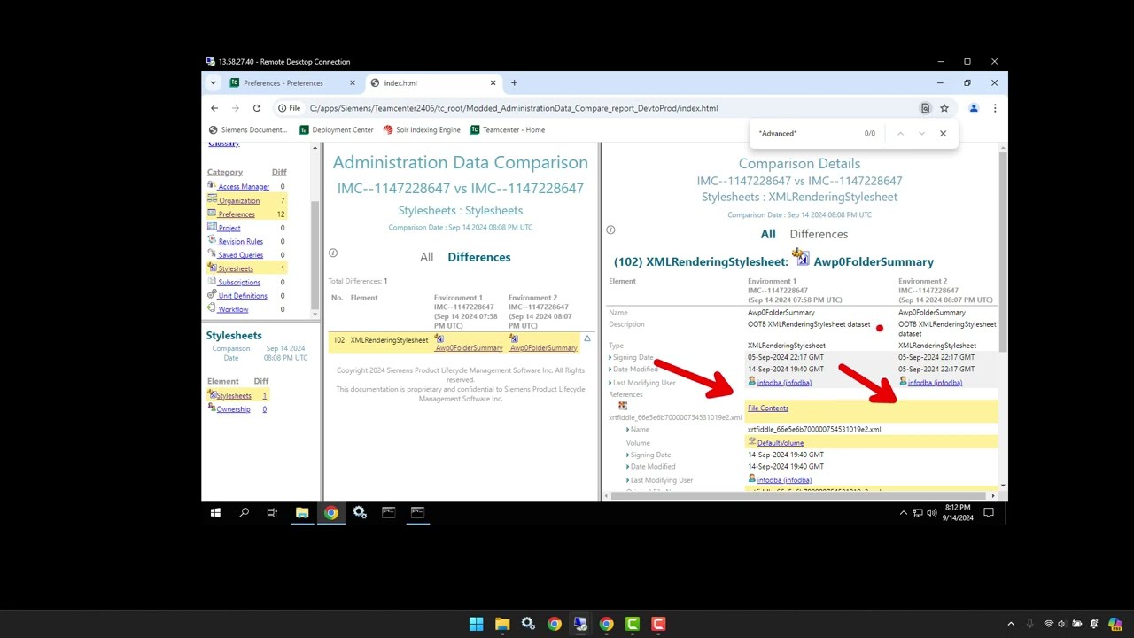The image size is (1134, 638).
Task: Open Environment 1 infodba (infodba) user link
Action: (x=784, y=383)
